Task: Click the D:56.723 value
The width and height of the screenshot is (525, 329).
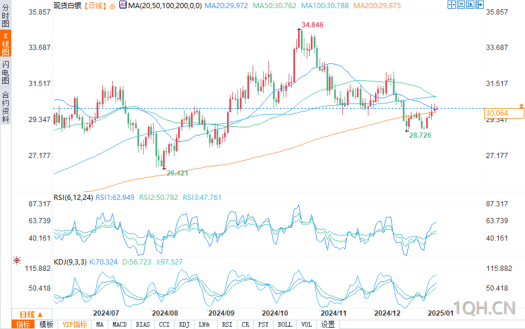Action: tap(137, 262)
